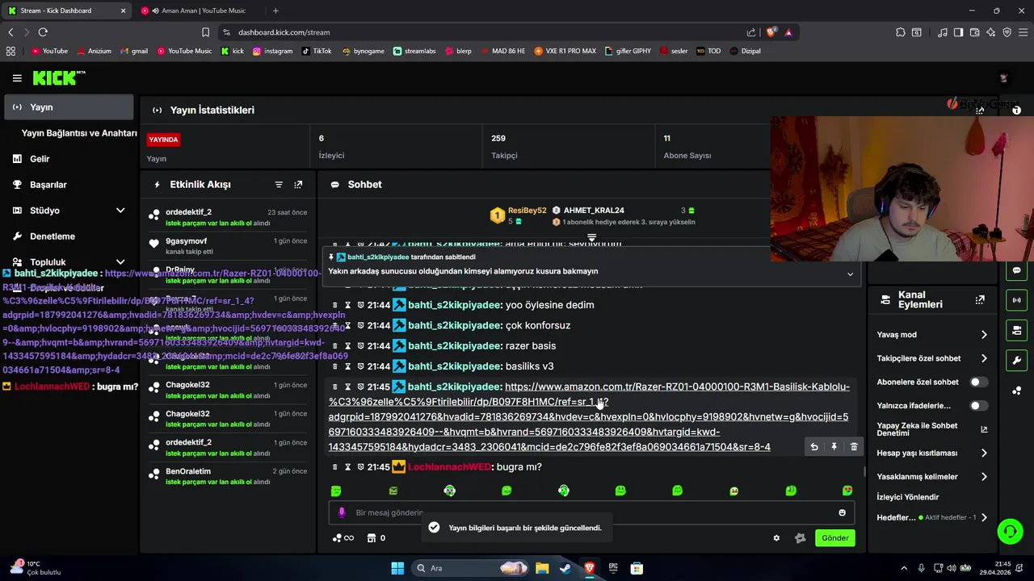
Task: Pop out the Etkinlik Akışı panel
Action: click(298, 185)
